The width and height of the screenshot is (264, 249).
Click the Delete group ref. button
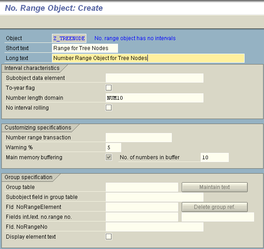(215, 207)
